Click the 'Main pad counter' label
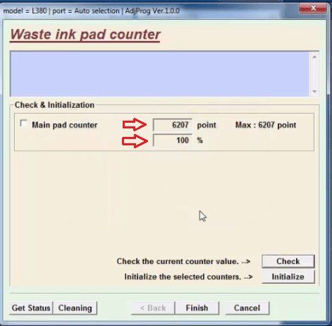332x326 pixels. tap(65, 125)
